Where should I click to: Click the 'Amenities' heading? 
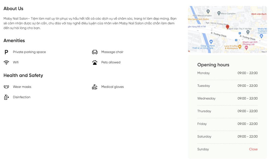click(x=14, y=40)
